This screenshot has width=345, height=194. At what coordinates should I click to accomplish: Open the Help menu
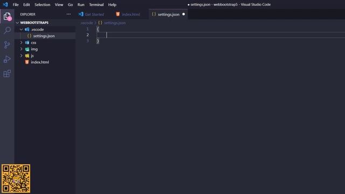coord(112,5)
